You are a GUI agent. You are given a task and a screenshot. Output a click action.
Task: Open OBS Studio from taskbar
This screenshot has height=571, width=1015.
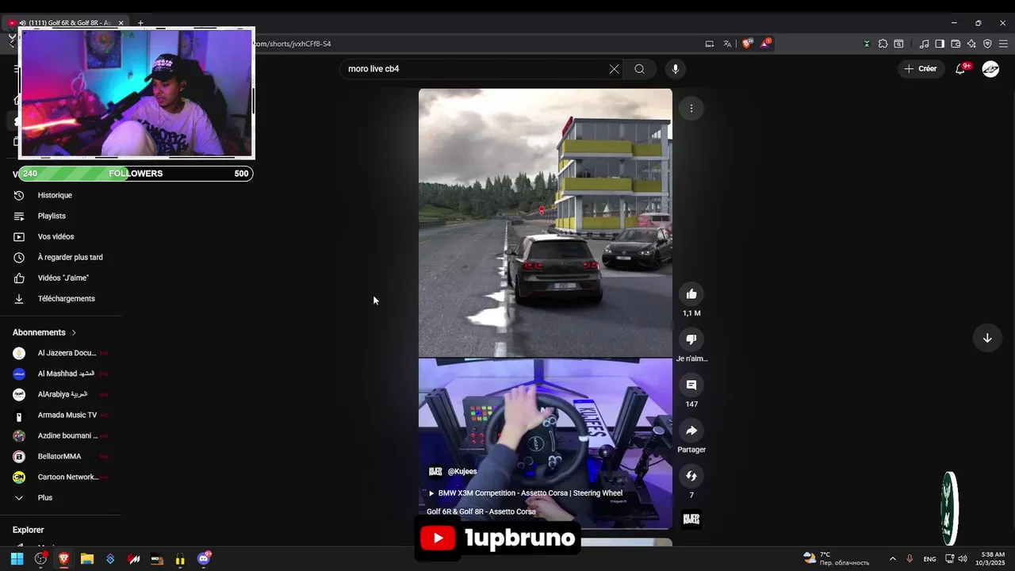click(x=40, y=559)
